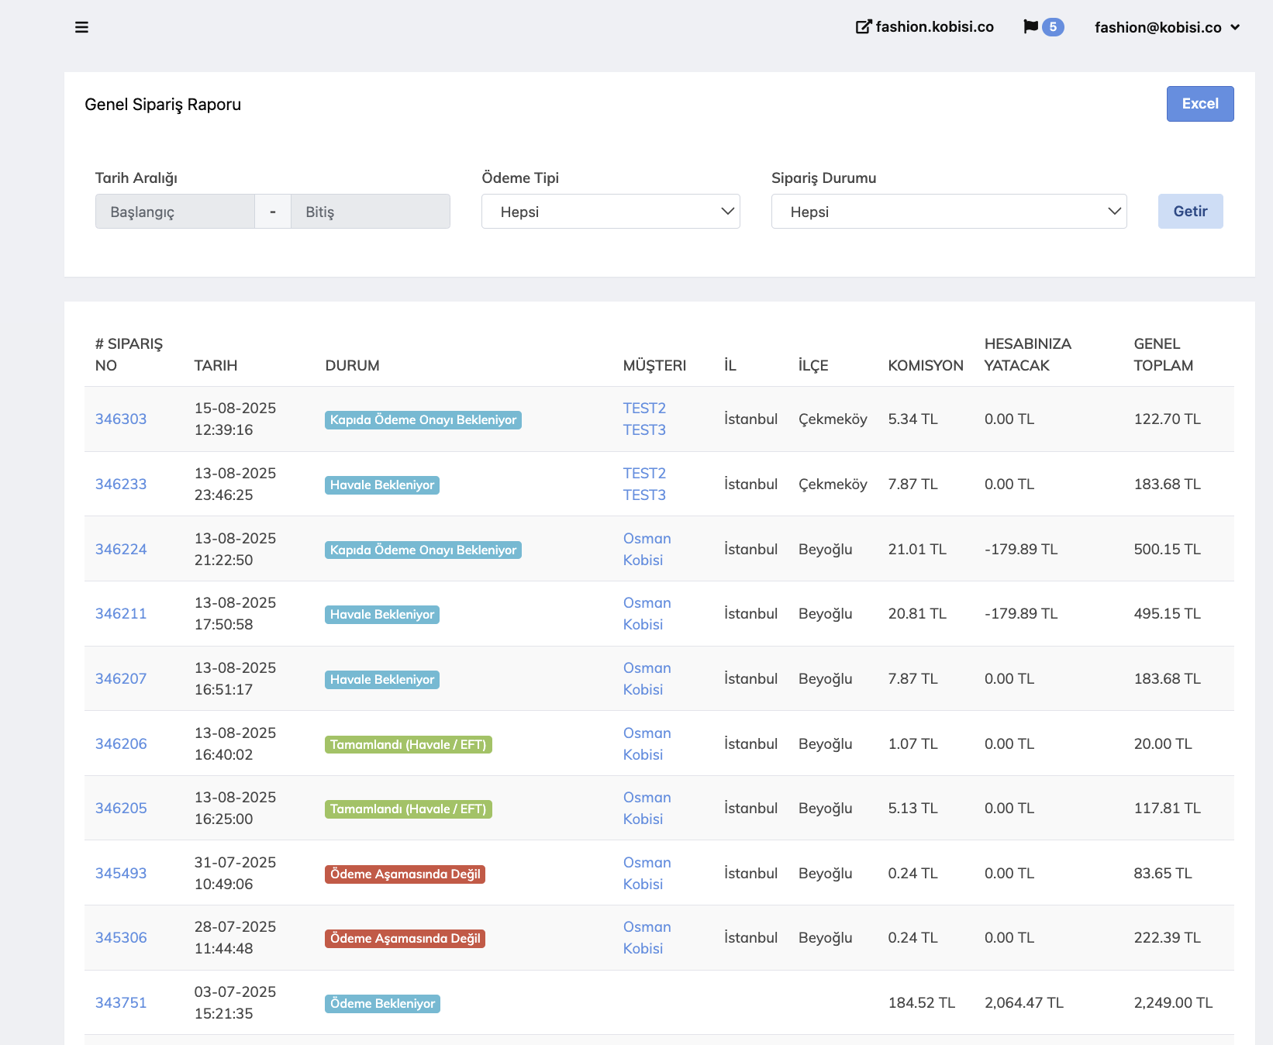The height and width of the screenshot is (1045, 1273).
Task: Click the Havale Bekleniyor badge of order 346211
Action: click(382, 615)
